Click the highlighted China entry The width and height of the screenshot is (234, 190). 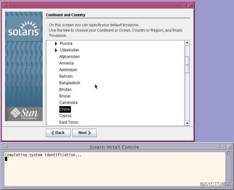(65, 109)
